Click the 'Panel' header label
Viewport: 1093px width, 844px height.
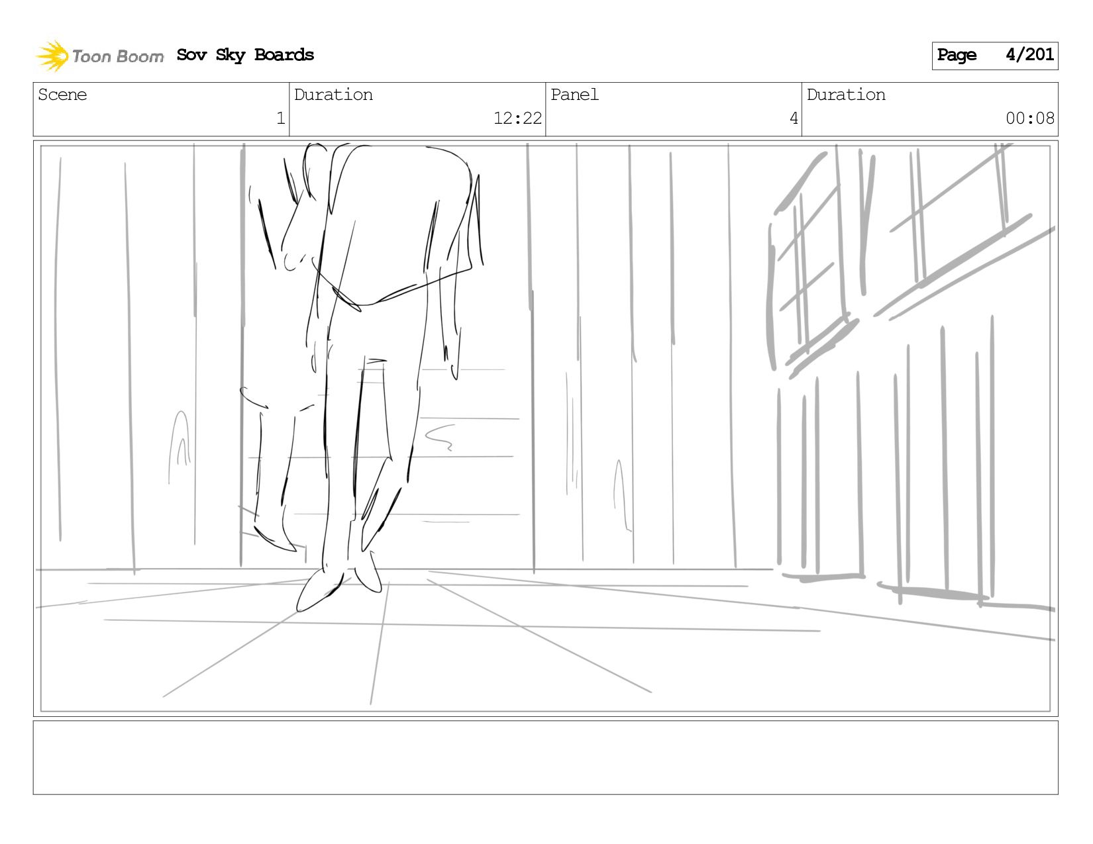[574, 95]
